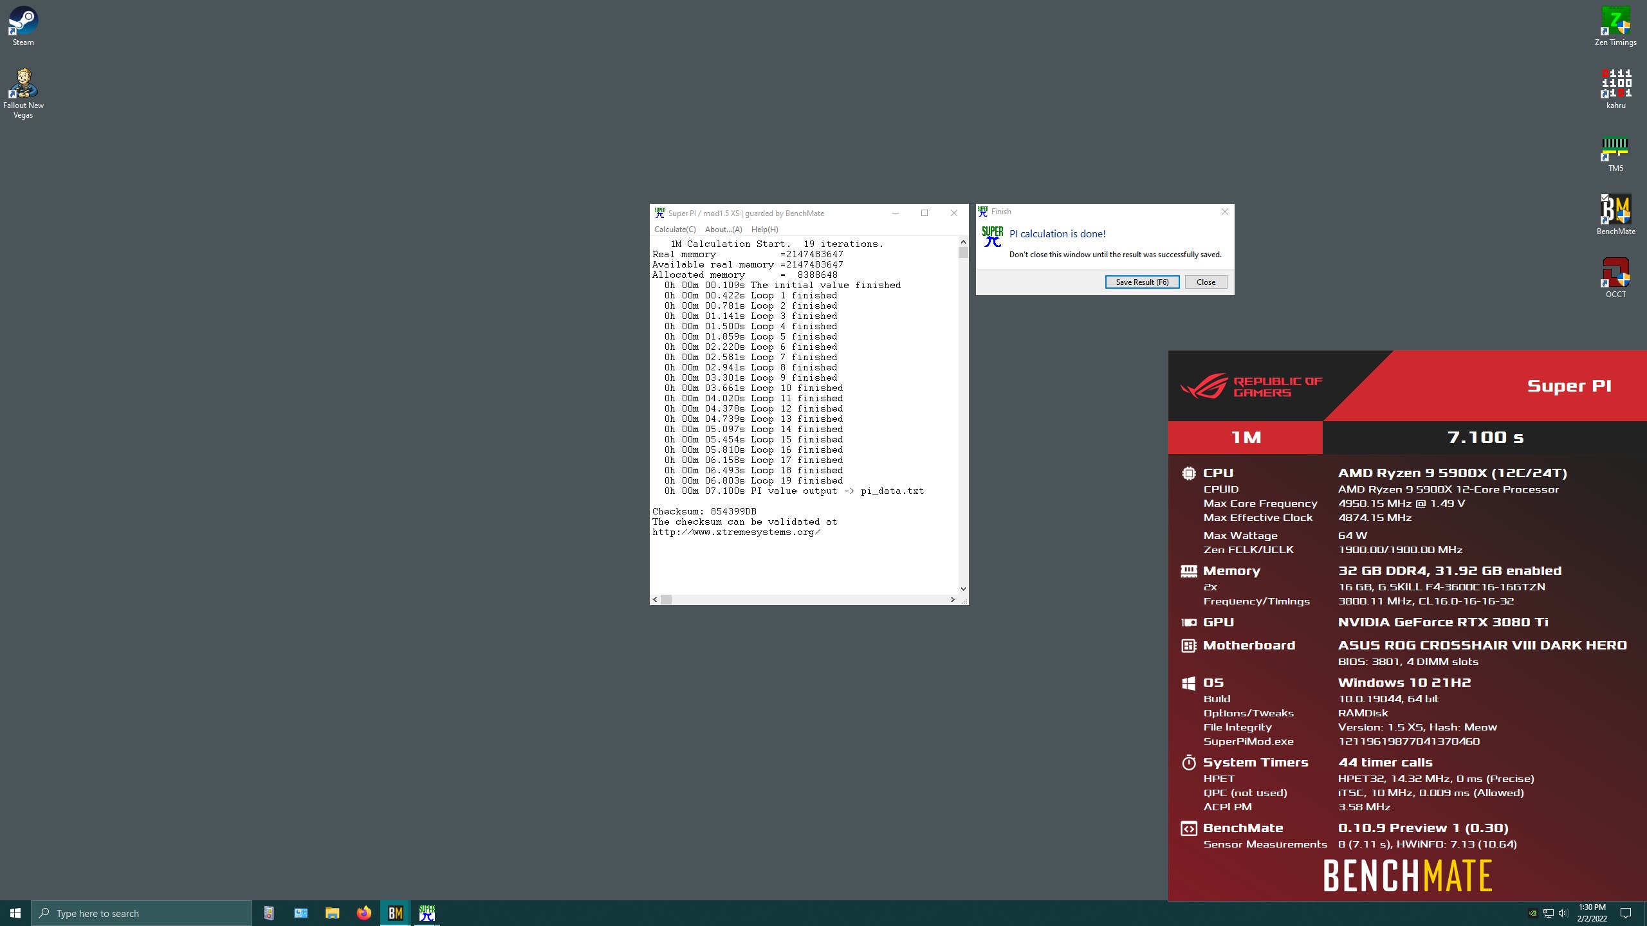Open the notification center icon
Image resolution: width=1647 pixels, height=926 pixels.
tap(1626, 913)
